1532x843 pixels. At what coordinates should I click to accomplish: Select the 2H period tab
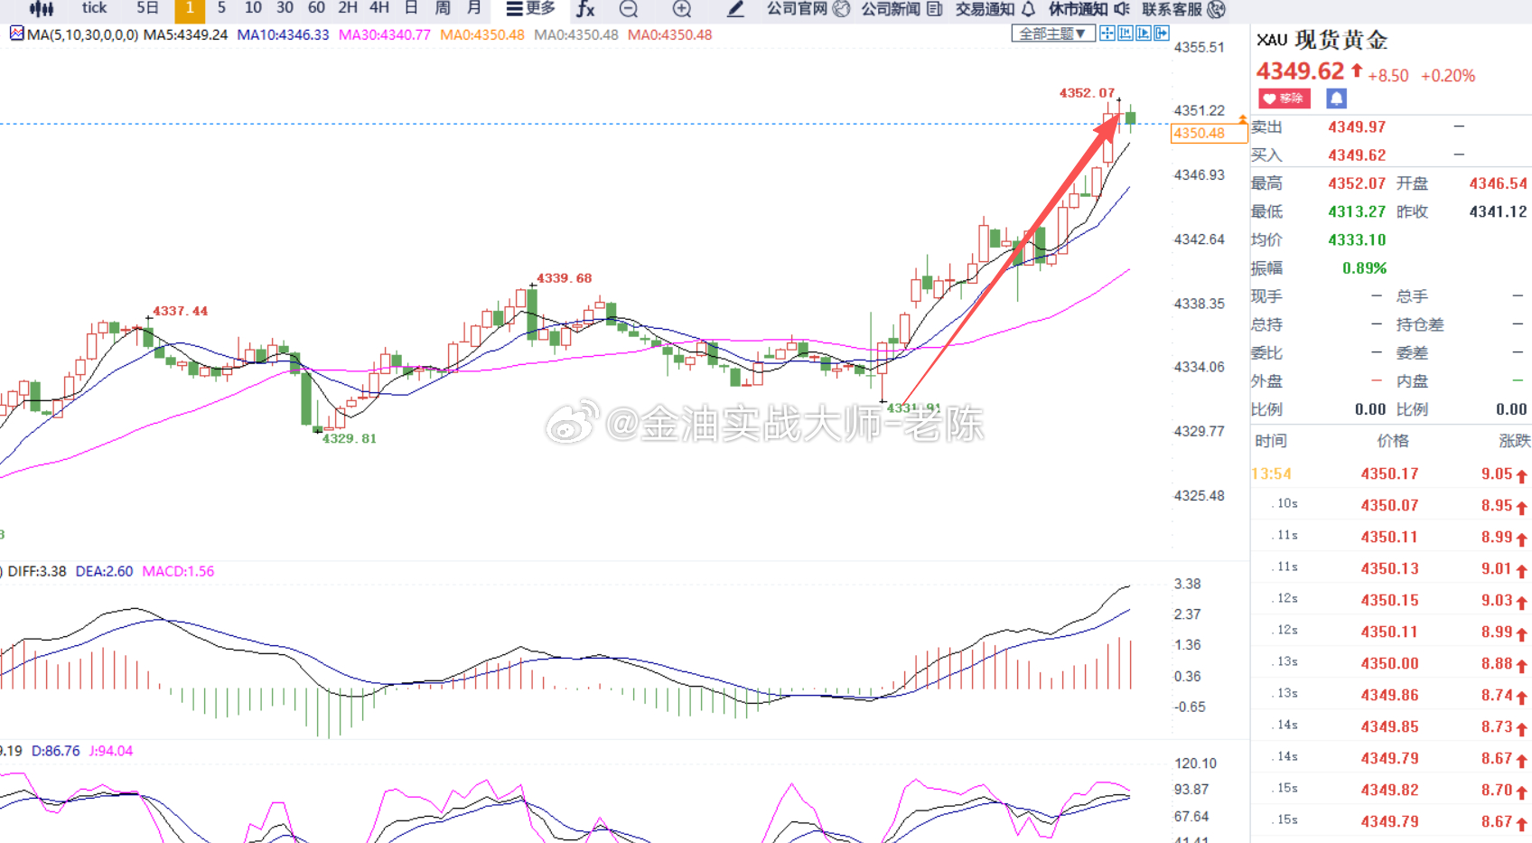pos(348,8)
